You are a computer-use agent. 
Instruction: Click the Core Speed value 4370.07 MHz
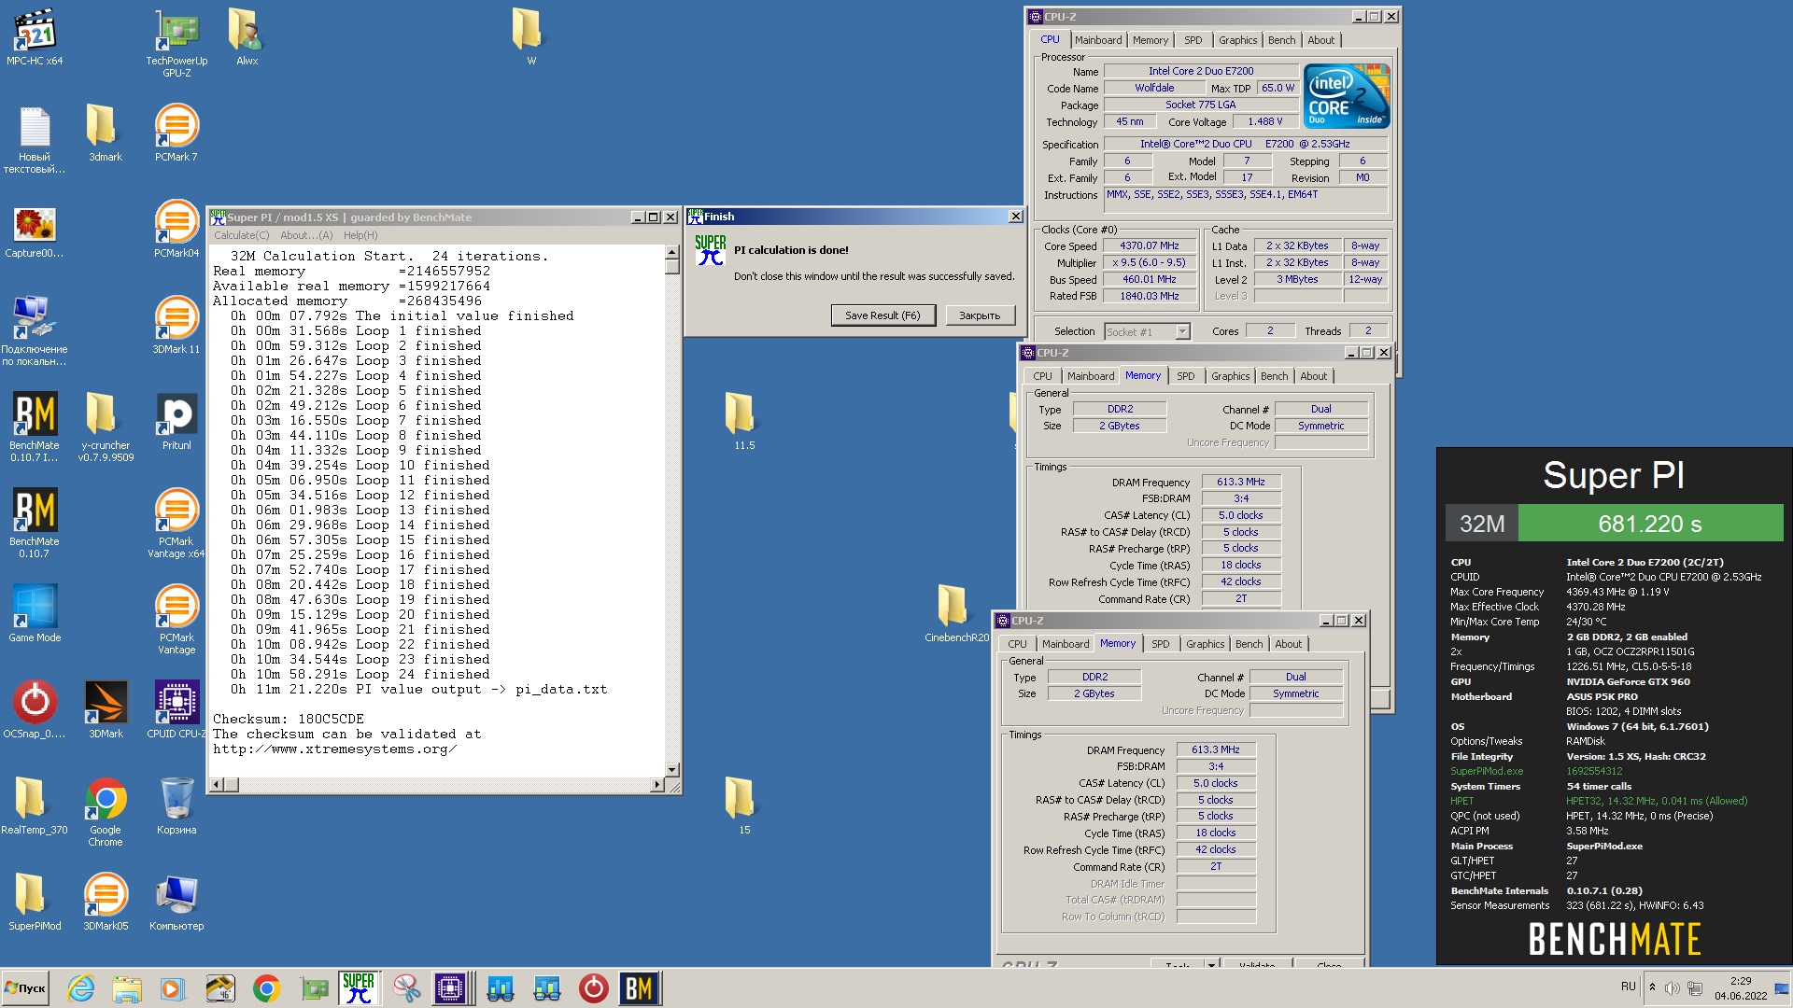pos(1150,246)
